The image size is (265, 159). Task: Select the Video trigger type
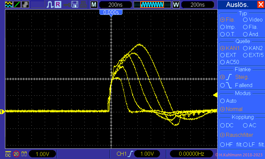pyautogui.click(x=245, y=20)
